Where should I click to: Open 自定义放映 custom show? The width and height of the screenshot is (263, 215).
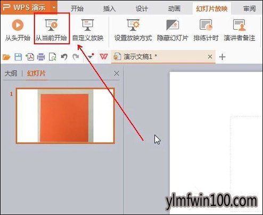[88, 30]
